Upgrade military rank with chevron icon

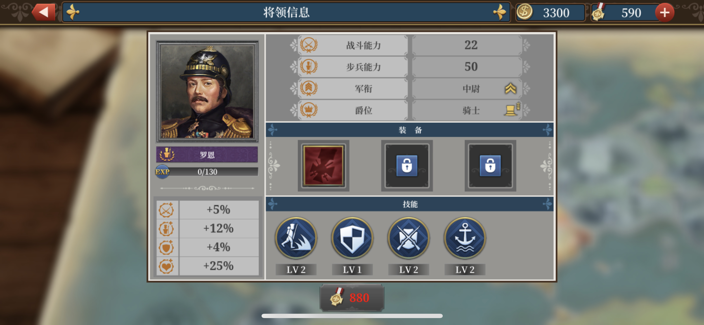[510, 88]
